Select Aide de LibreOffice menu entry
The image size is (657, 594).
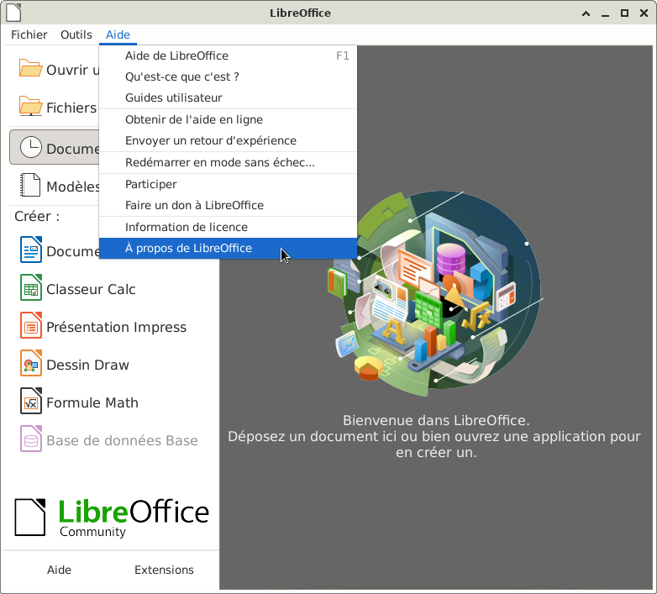(228, 55)
